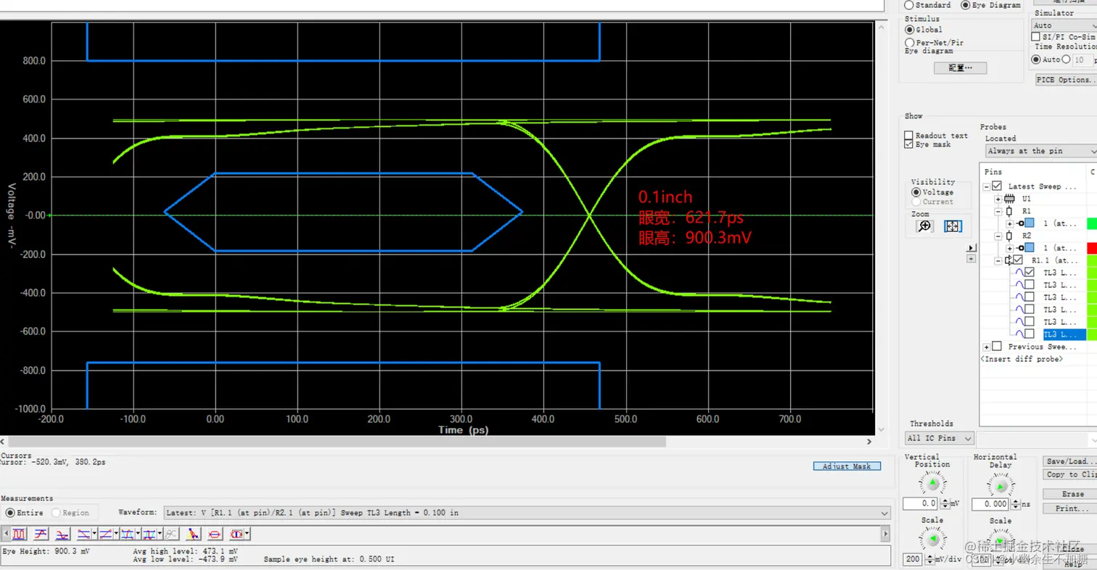
Task: Click the Save/Load button
Action: (1069, 461)
